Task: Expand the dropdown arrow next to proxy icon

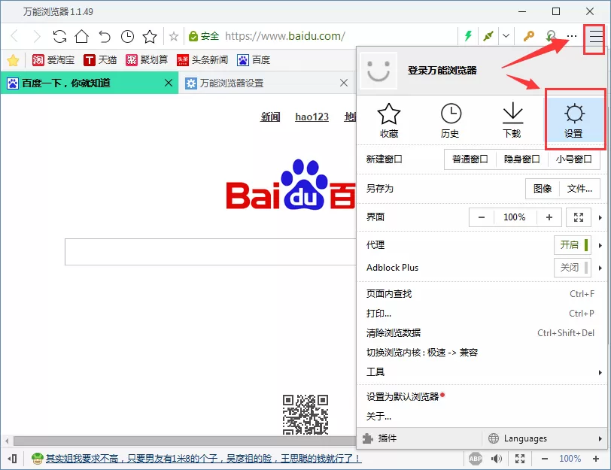Action: click(506, 36)
